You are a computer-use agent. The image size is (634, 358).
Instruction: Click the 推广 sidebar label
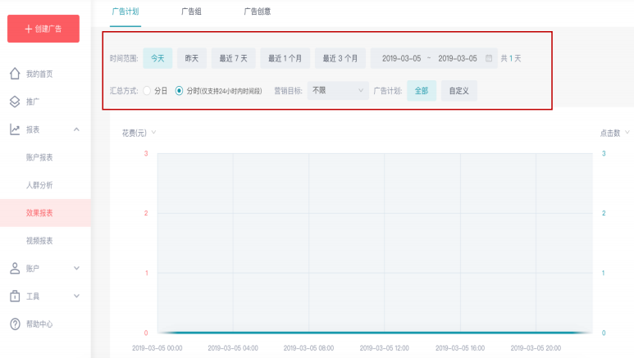33,102
